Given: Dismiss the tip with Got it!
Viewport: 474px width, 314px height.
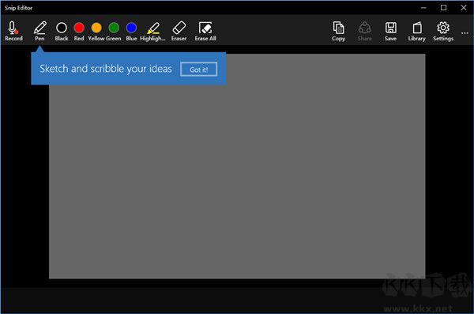Looking at the screenshot, I should pos(198,70).
